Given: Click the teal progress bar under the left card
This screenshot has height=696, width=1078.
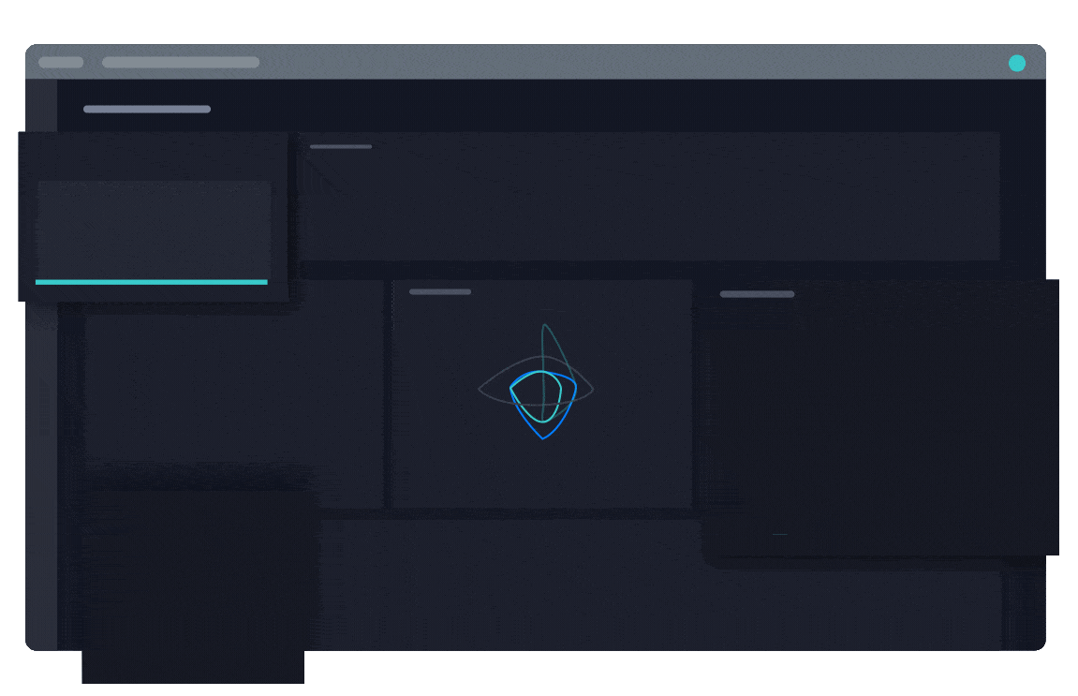Looking at the screenshot, I should [x=151, y=282].
